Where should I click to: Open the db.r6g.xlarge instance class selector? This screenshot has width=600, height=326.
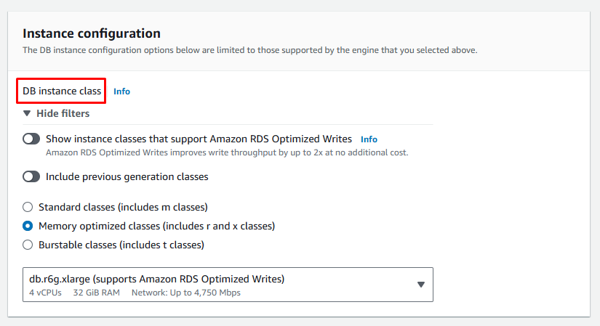[x=218, y=285]
